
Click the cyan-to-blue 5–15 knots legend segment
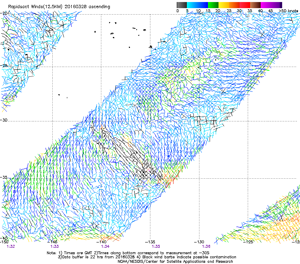point(197,5)
